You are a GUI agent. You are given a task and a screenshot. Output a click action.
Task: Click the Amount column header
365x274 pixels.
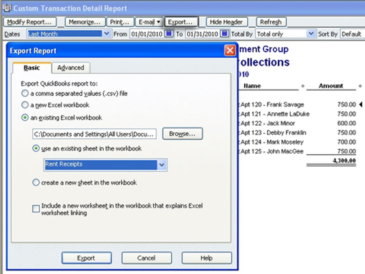pyautogui.click(x=331, y=86)
